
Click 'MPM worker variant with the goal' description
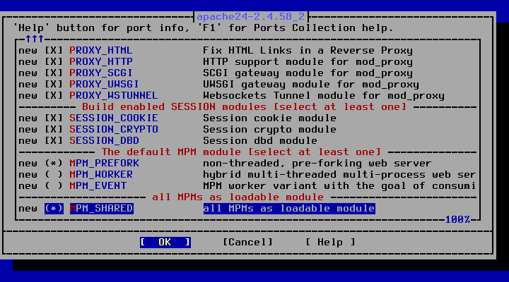tap(339, 186)
